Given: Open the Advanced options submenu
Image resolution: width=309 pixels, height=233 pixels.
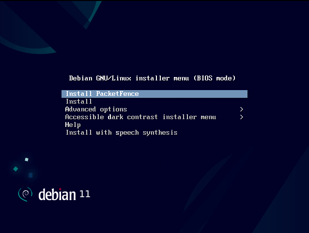Looking at the screenshot, I should pyautogui.click(x=96, y=109).
